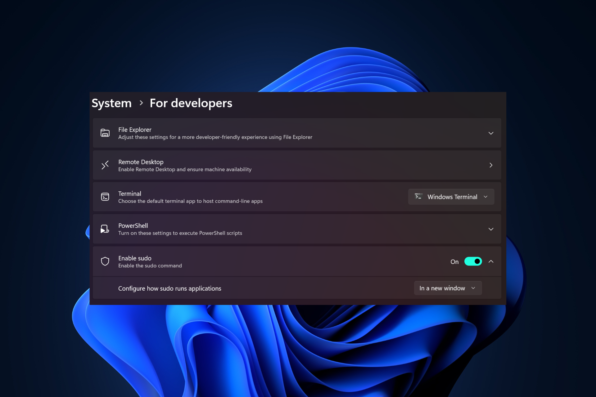
Task: Click the sudo On toggle indicator
Action: [472, 261]
